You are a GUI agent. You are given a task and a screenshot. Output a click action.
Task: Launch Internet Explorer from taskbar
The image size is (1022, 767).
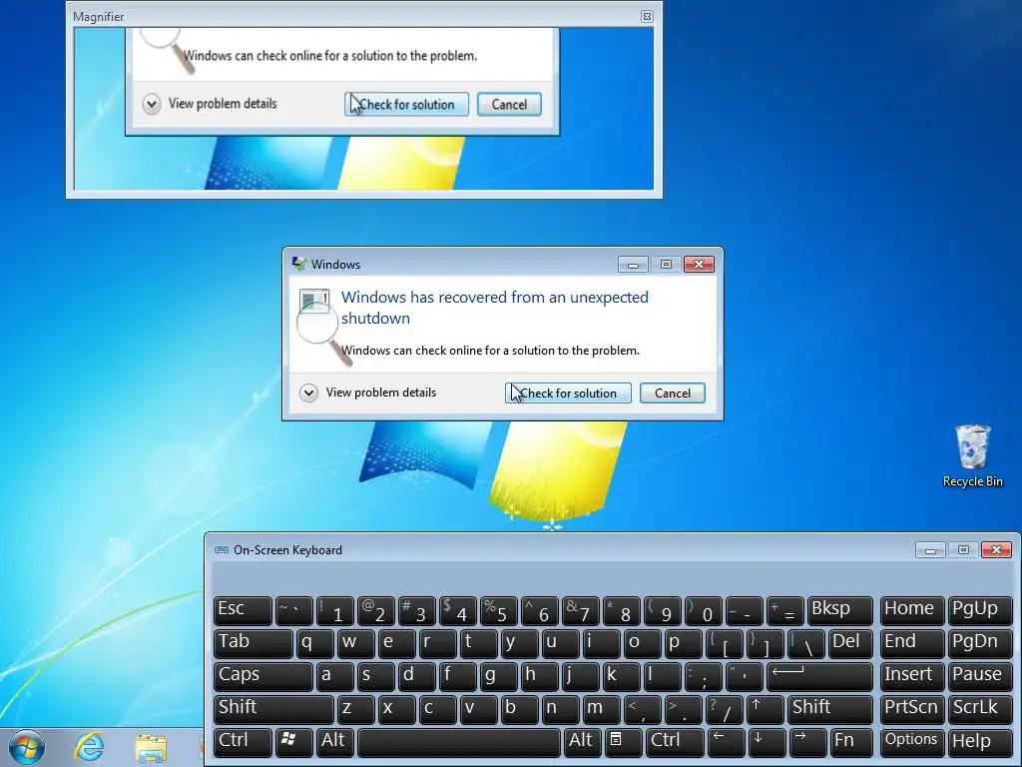[89, 747]
